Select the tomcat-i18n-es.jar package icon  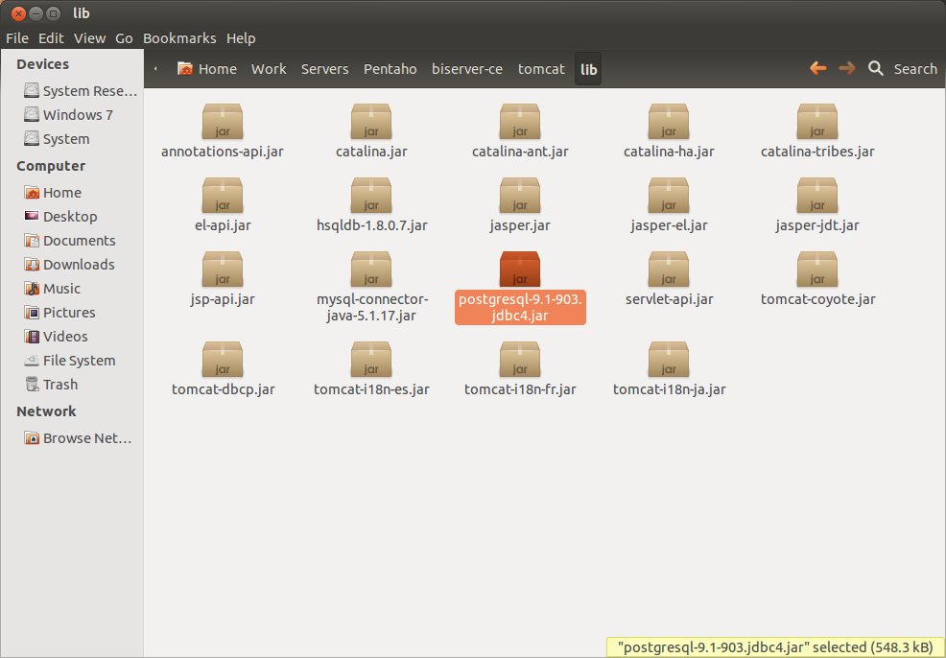(371, 360)
